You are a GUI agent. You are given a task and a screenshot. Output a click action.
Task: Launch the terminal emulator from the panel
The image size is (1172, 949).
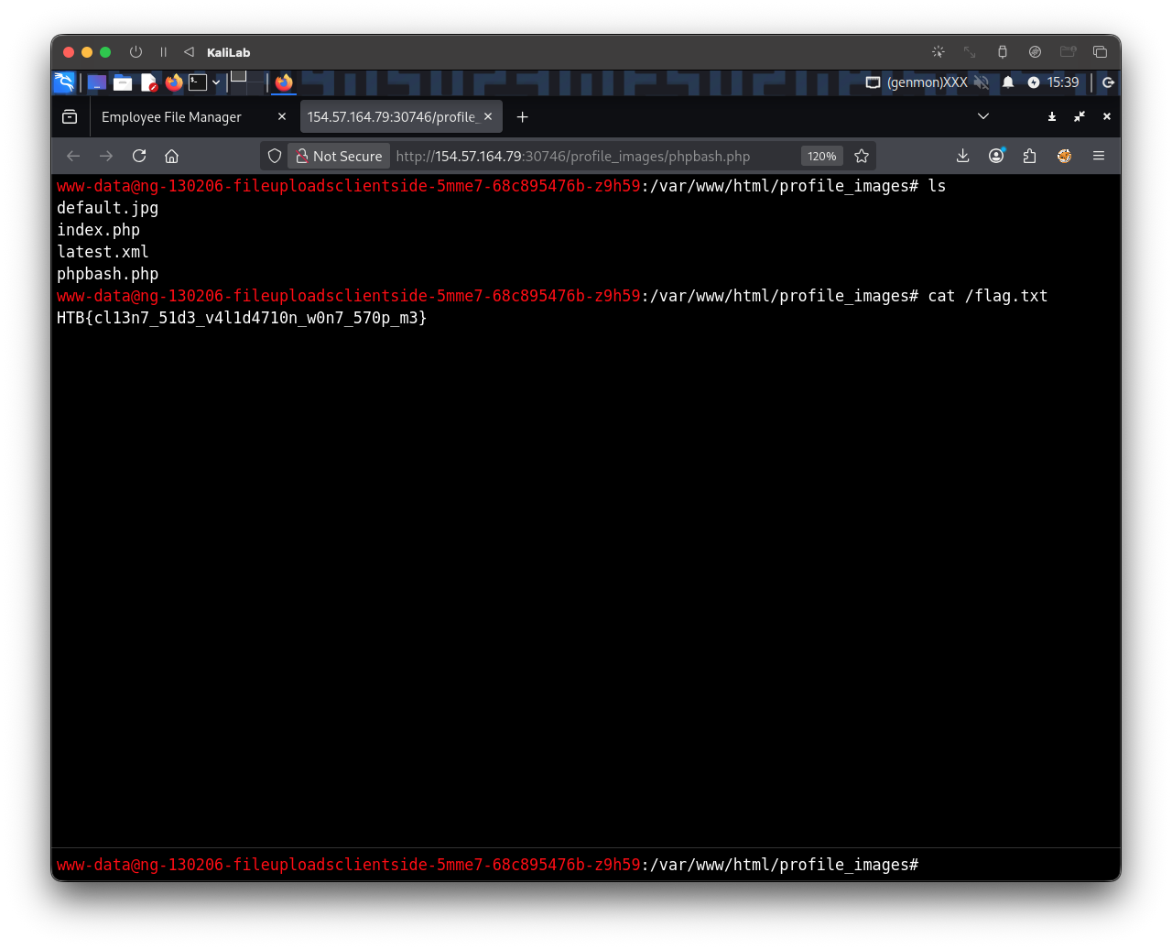(198, 82)
